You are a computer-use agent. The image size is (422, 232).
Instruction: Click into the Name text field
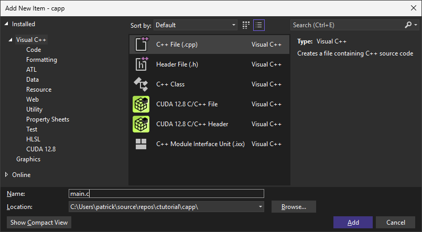tap(166, 194)
